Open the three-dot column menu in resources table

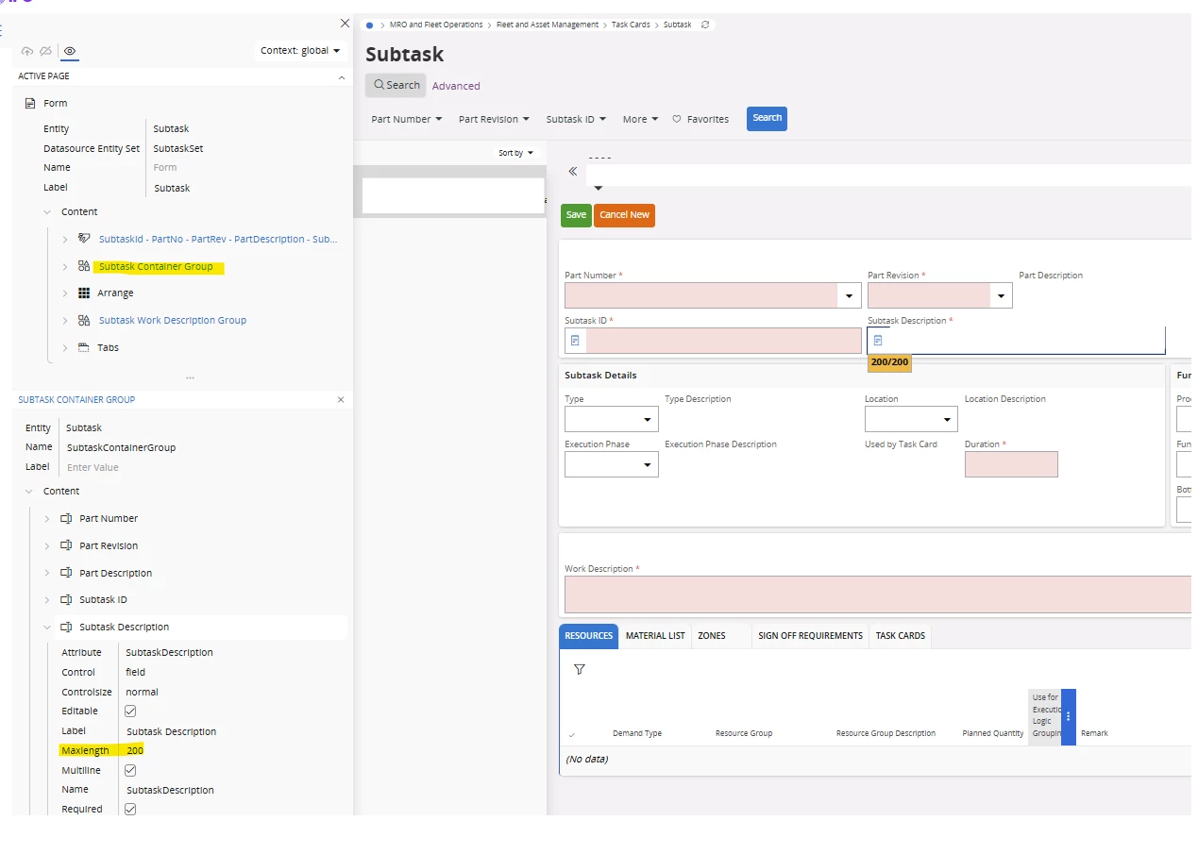[1069, 717]
